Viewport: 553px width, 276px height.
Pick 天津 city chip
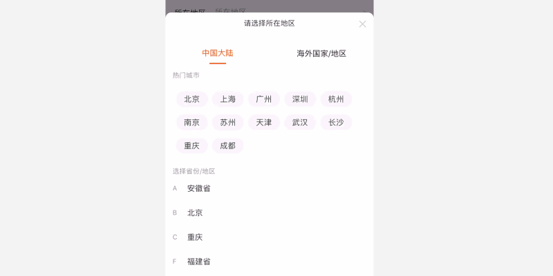tap(263, 122)
